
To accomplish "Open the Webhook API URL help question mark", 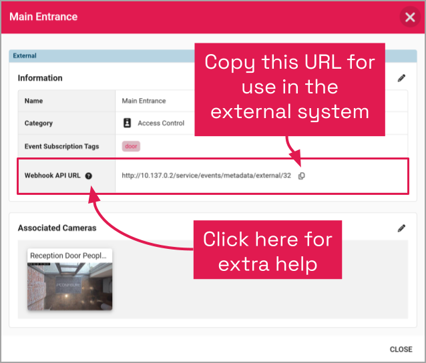I will click(89, 176).
